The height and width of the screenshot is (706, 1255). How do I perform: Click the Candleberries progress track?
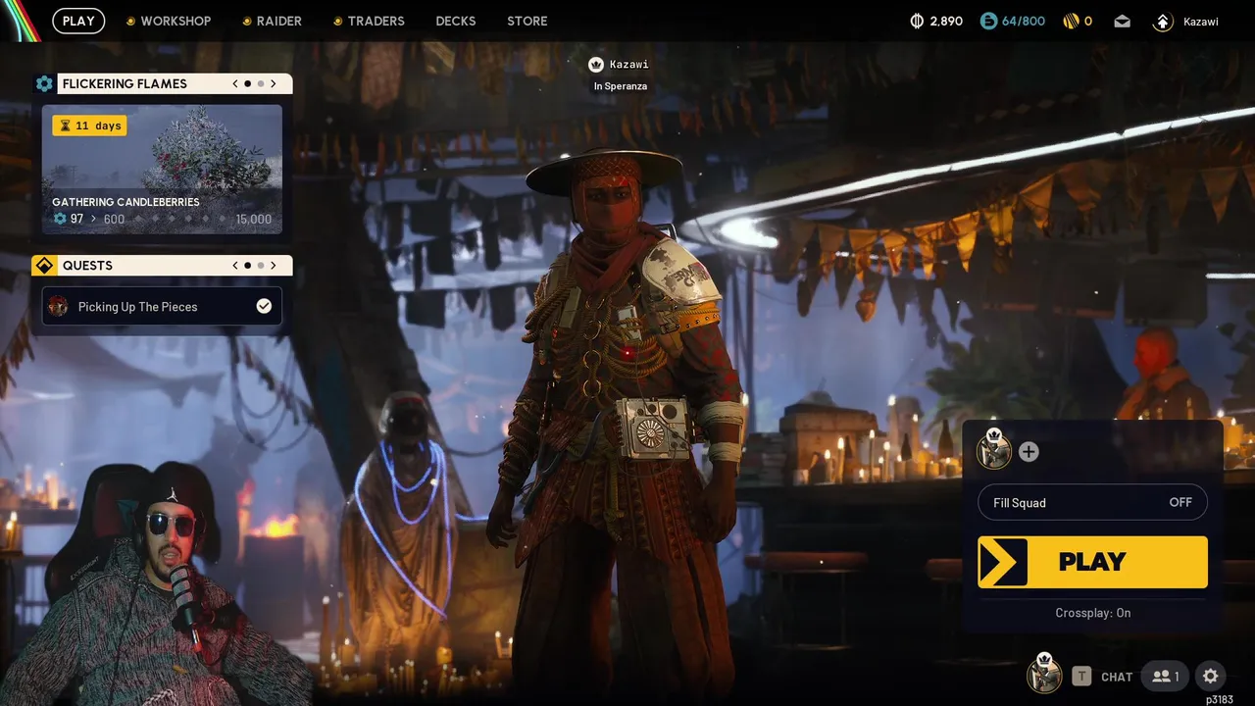(181, 219)
